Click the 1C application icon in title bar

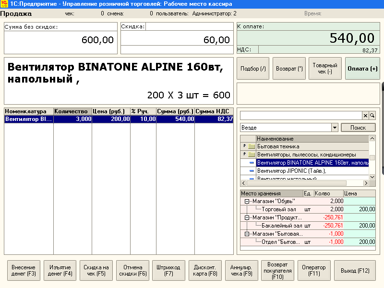click(4, 4)
